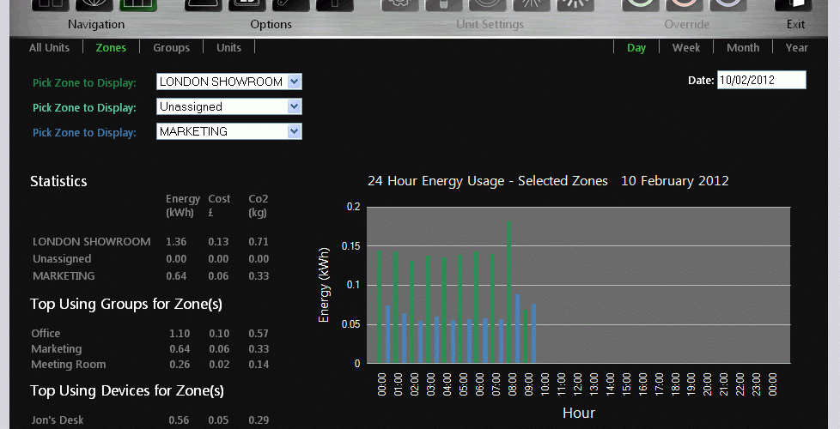Click the 0.15 value on the energy axis
The width and height of the screenshot is (840, 429).
(x=351, y=246)
